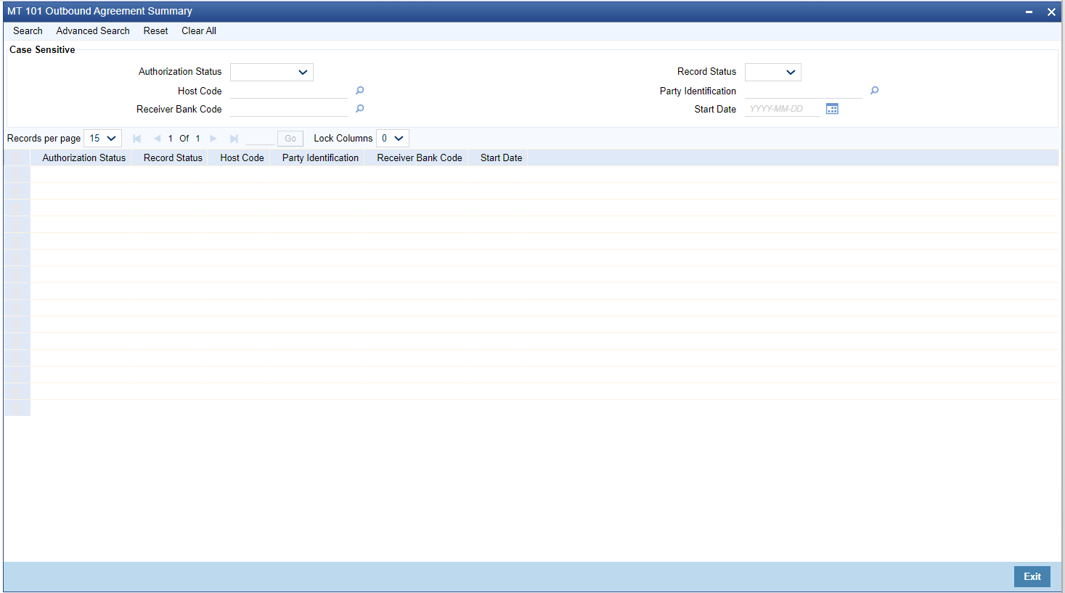
Task: Click the Go button for page jump
Action: click(290, 139)
